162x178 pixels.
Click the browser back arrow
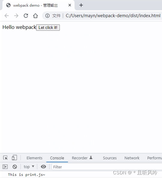(x=7, y=16)
